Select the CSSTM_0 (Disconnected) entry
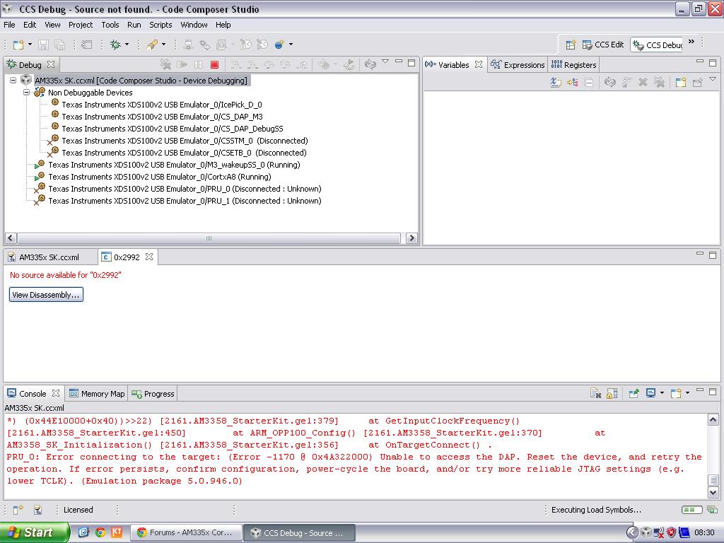The width and height of the screenshot is (724, 543). point(185,141)
